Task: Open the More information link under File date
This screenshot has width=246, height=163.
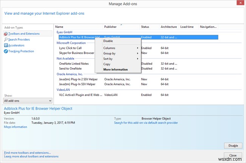Action: point(16,127)
